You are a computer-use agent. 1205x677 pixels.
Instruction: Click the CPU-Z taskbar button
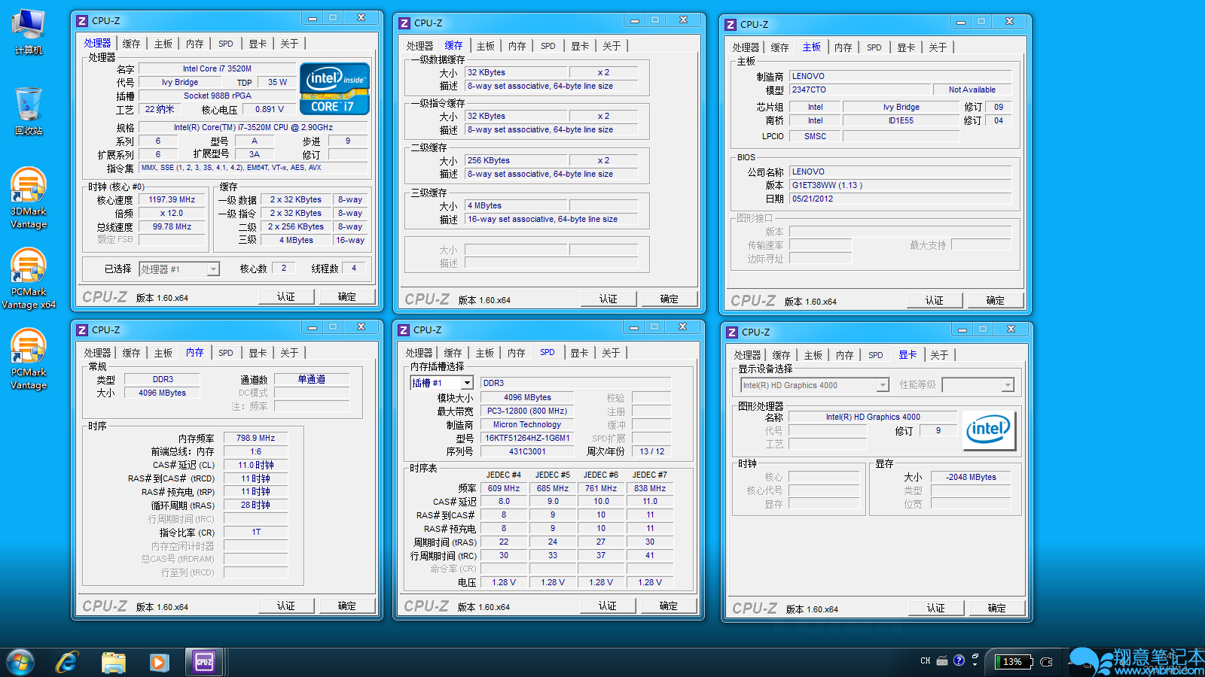(204, 662)
